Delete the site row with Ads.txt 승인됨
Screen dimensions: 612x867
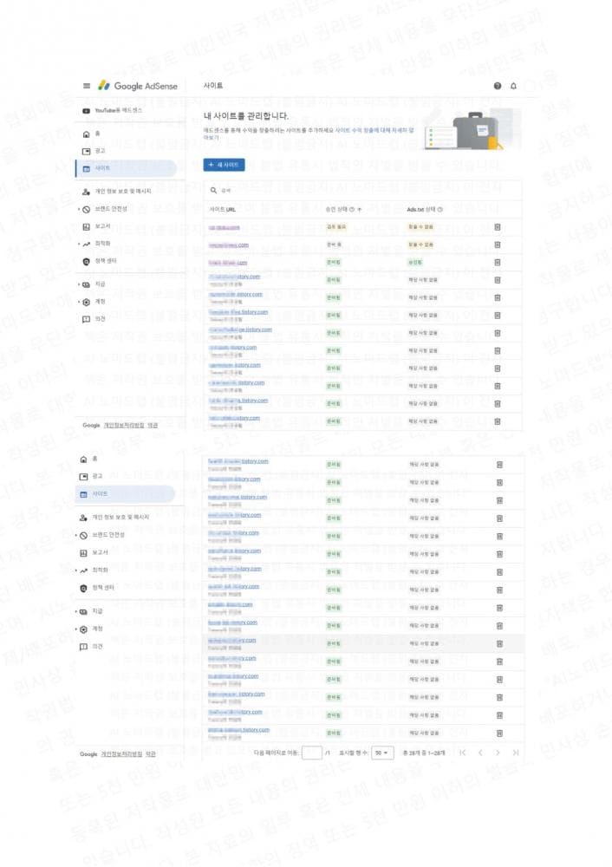[x=498, y=263]
